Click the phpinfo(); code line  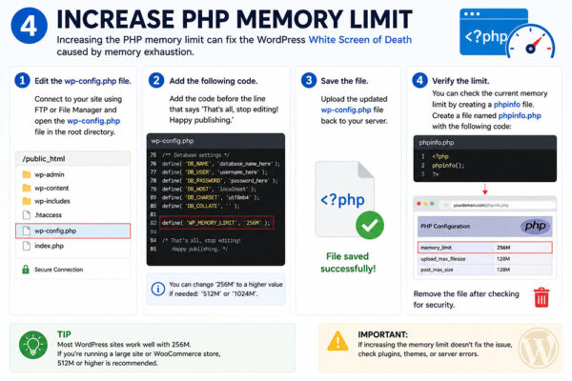coord(448,166)
